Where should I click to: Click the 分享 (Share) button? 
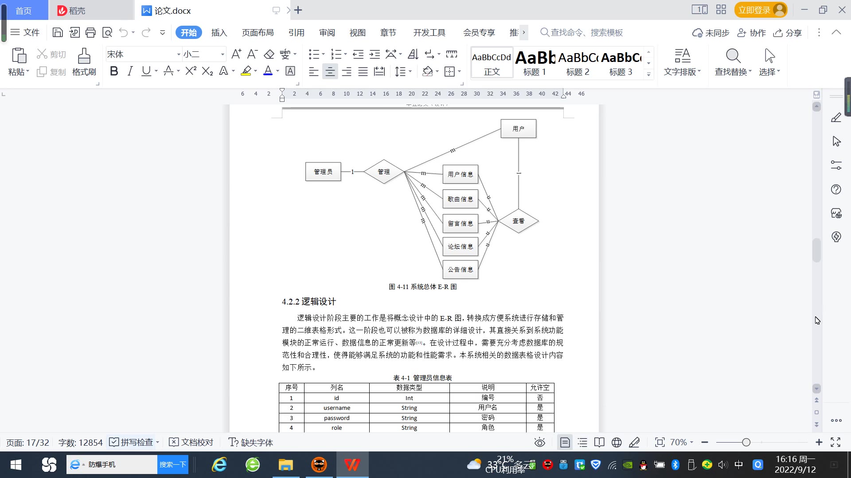[788, 33]
